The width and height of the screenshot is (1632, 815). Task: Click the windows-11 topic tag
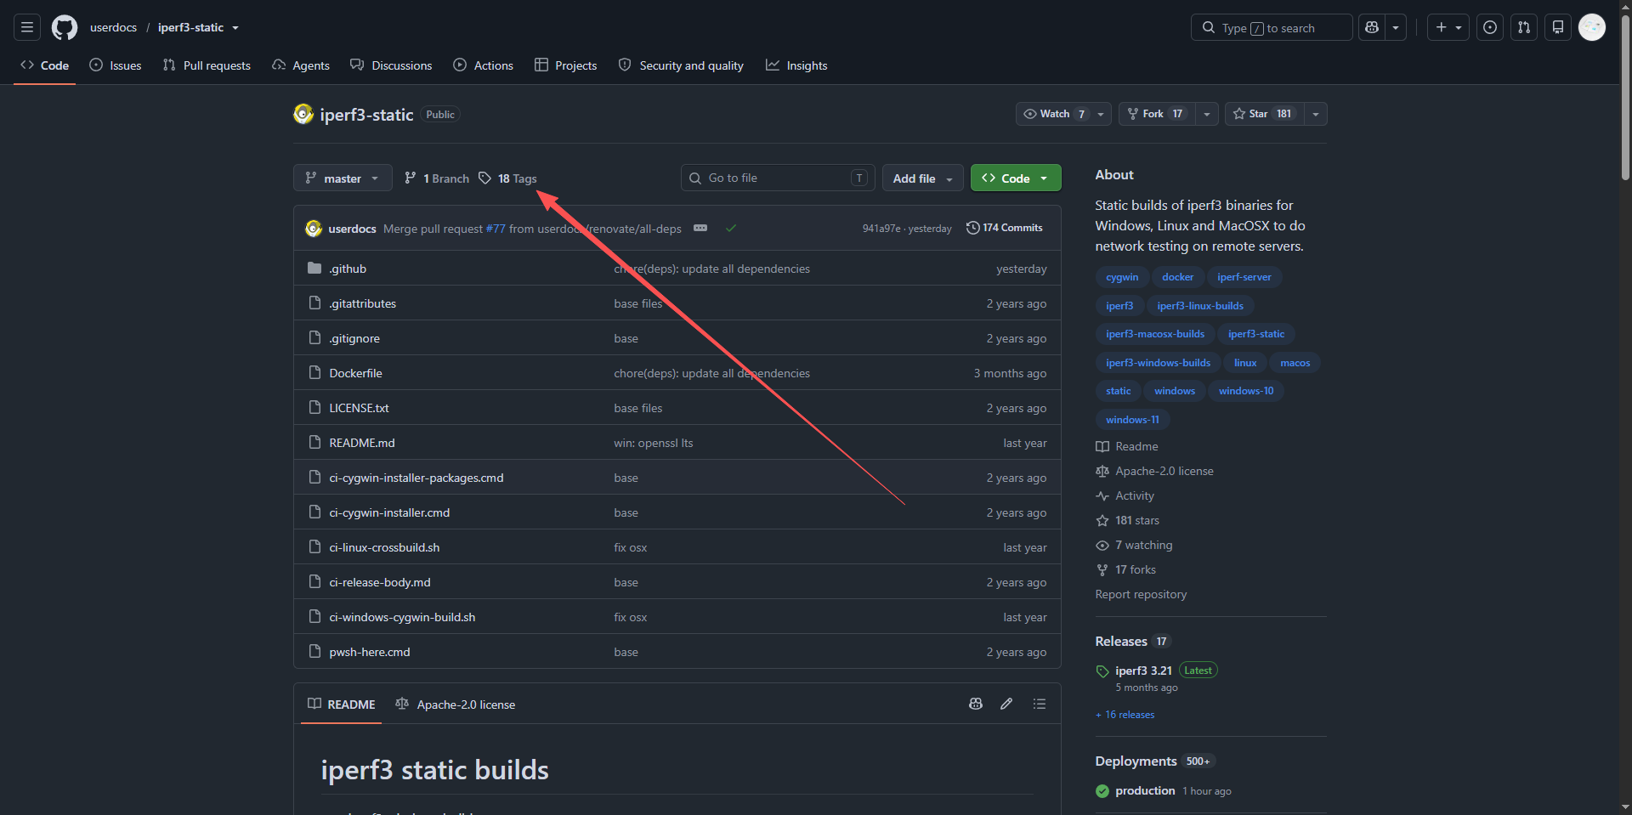(x=1132, y=420)
